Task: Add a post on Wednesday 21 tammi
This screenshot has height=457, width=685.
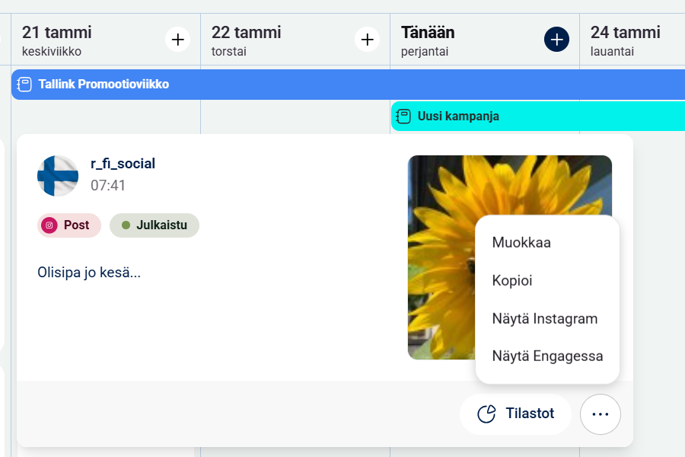Action: pos(177,39)
